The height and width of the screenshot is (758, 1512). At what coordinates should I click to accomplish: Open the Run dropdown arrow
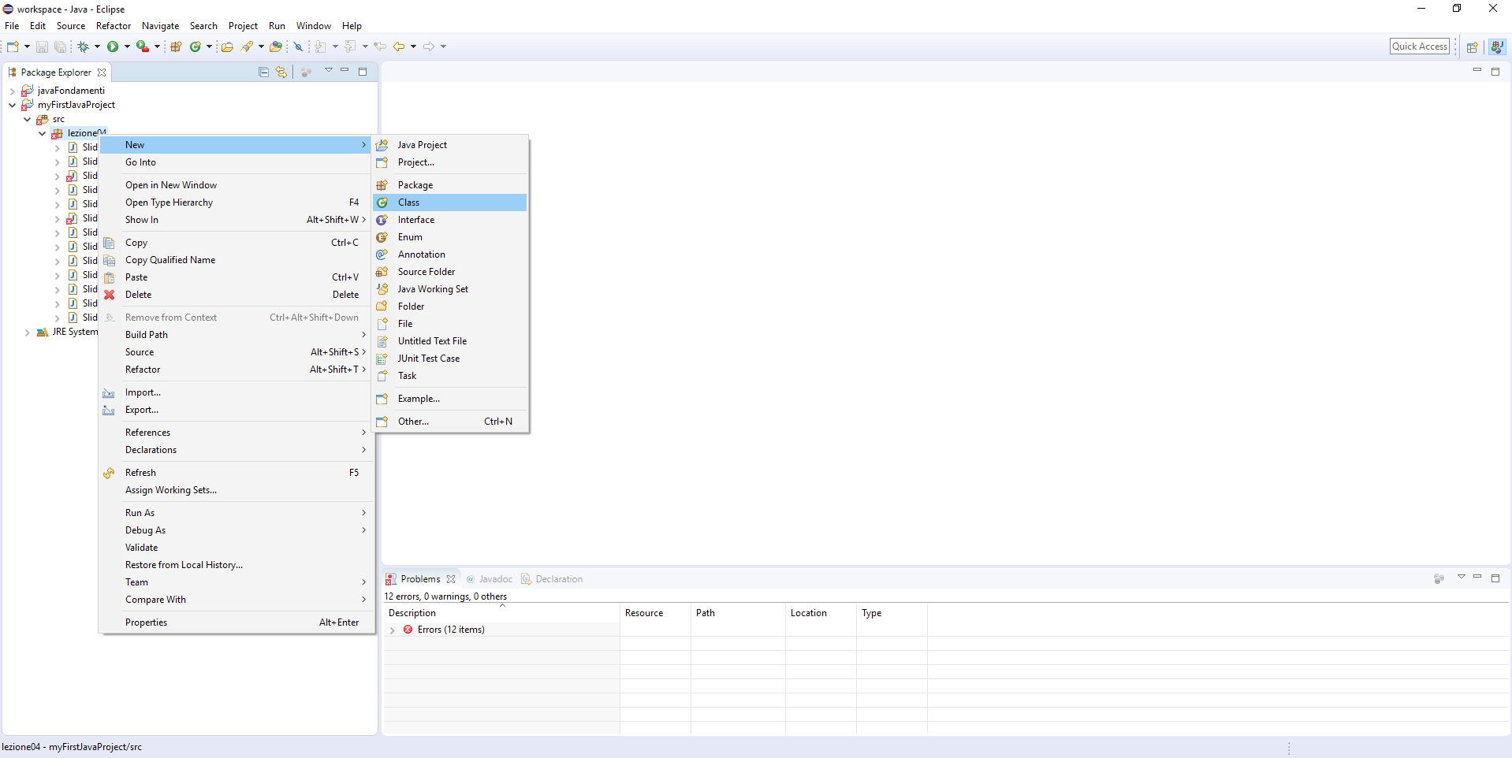pos(127,46)
